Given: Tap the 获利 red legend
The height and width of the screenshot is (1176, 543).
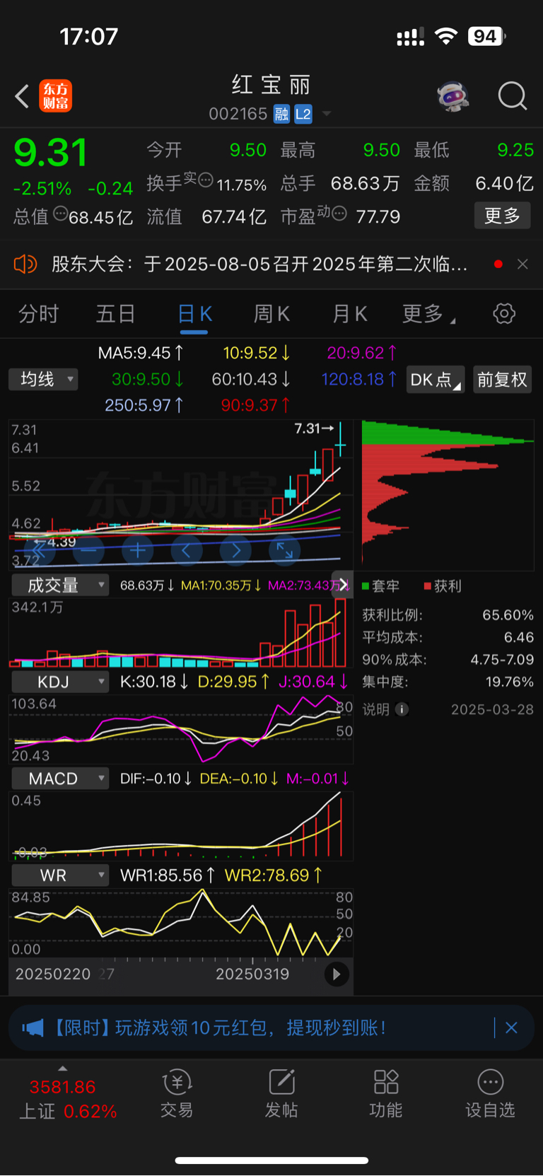Looking at the screenshot, I should (443, 586).
